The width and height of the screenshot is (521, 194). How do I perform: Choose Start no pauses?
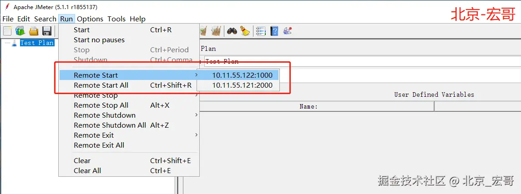[129, 40]
